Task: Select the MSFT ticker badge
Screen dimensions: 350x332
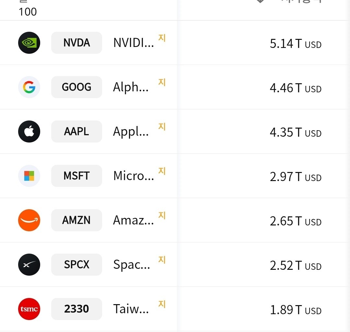Action: pyautogui.click(x=76, y=176)
